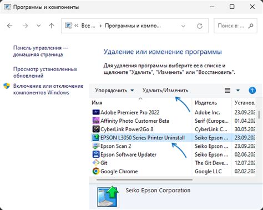The width and height of the screenshot is (263, 210).
Task: Click publisher cell Google LLC
Action: click(208, 171)
